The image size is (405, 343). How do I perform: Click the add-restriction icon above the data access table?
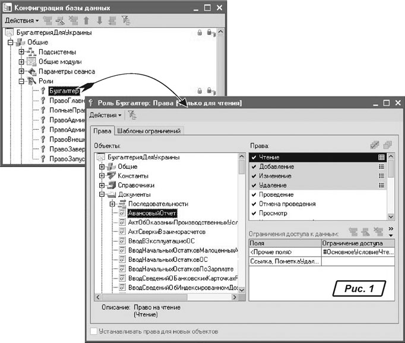pos(353,233)
